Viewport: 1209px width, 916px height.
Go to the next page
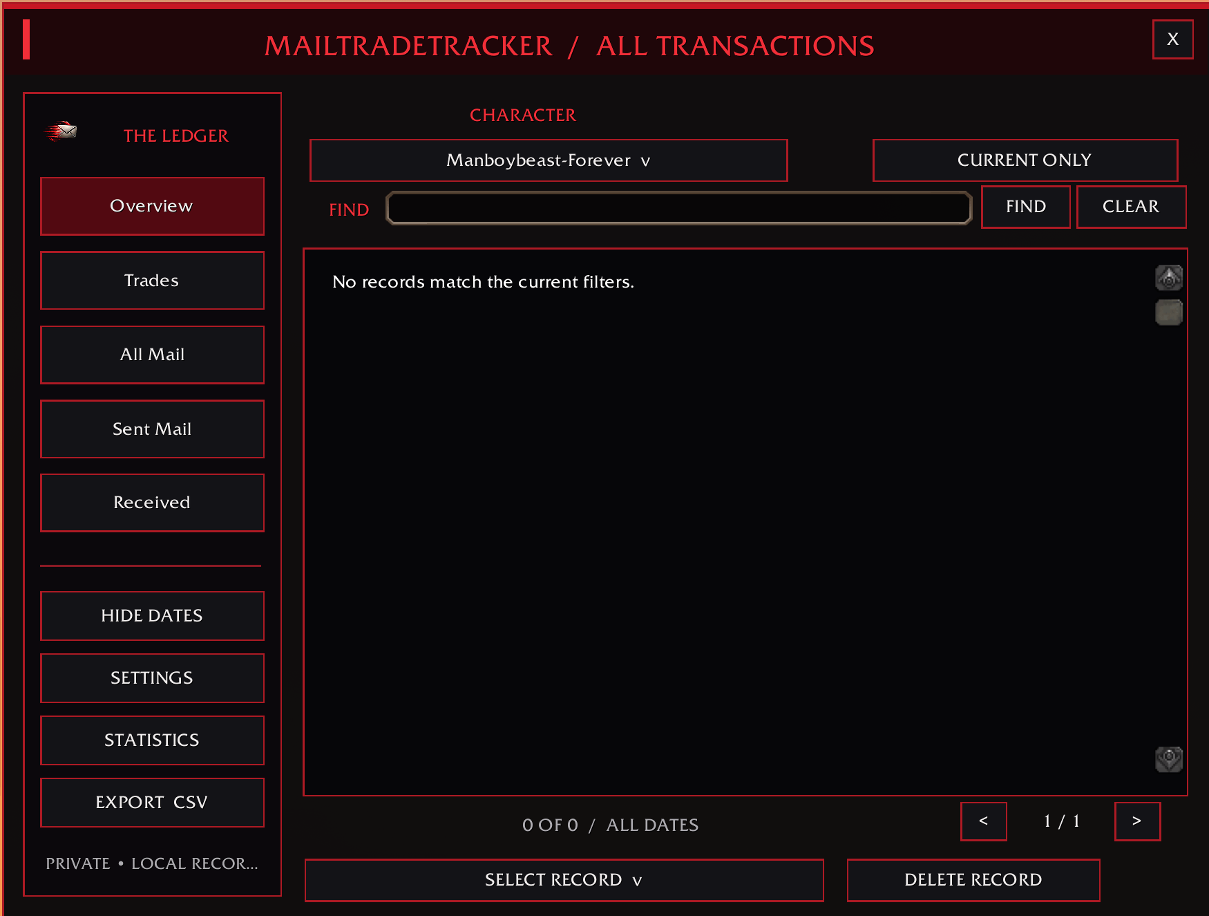pyautogui.click(x=1137, y=821)
